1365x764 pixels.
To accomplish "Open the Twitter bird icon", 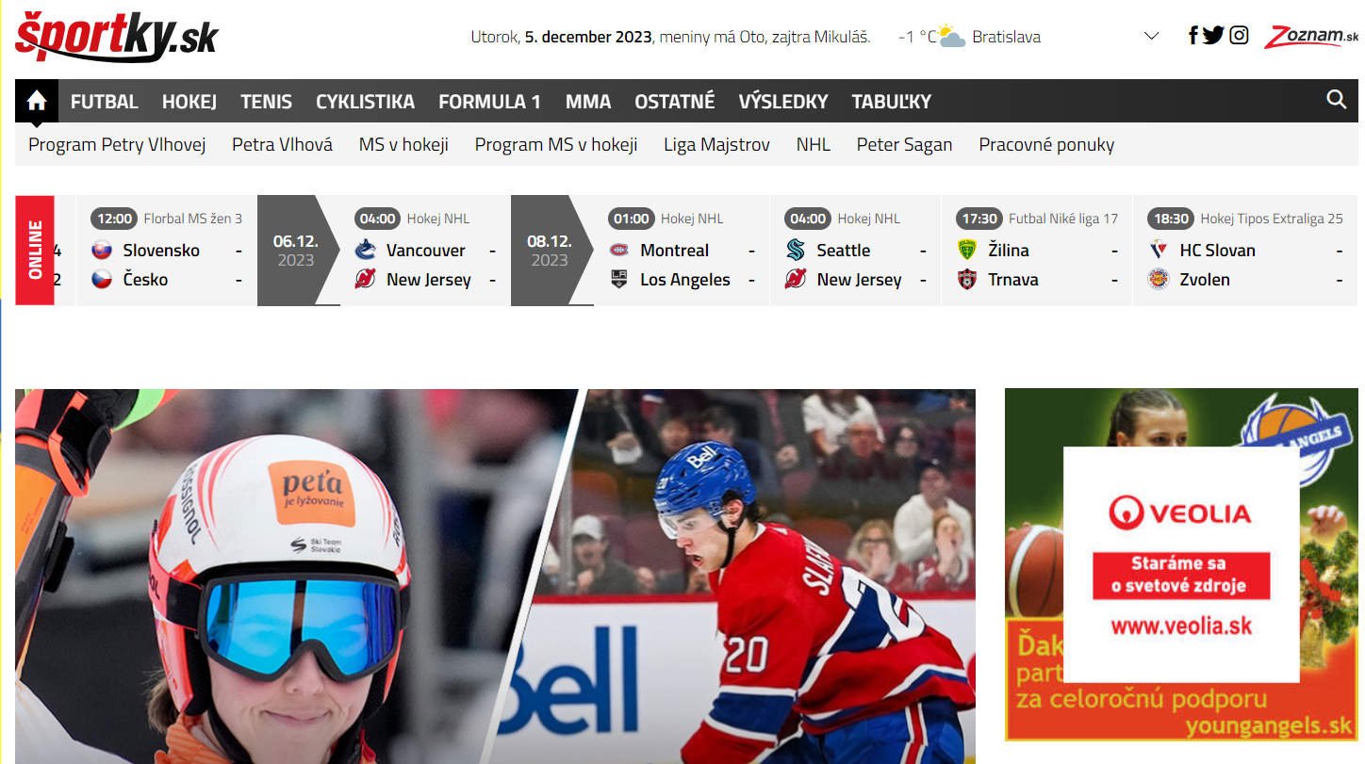I will [x=1213, y=36].
